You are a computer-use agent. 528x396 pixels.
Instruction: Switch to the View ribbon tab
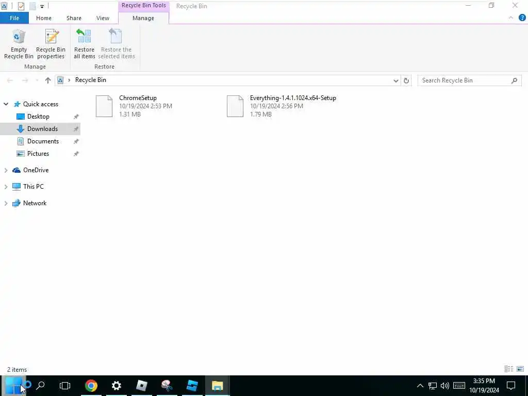click(103, 18)
